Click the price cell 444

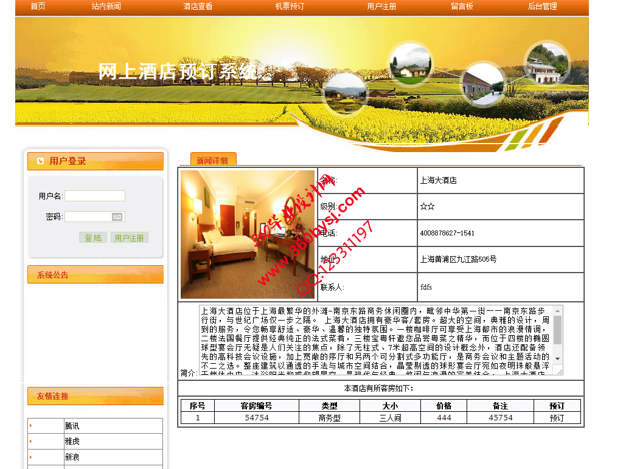[444, 418]
